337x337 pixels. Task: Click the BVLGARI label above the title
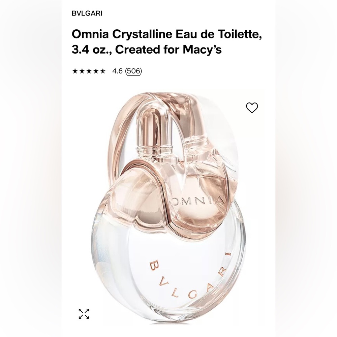click(x=86, y=13)
